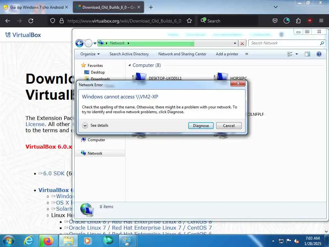Click uBlock Origin toolbar icon
This screenshot has height=247, width=329.
pyautogui.click(x=310, y=21)
